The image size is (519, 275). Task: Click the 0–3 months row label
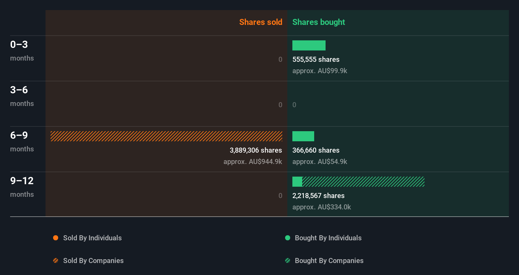[x=22, y=51]
